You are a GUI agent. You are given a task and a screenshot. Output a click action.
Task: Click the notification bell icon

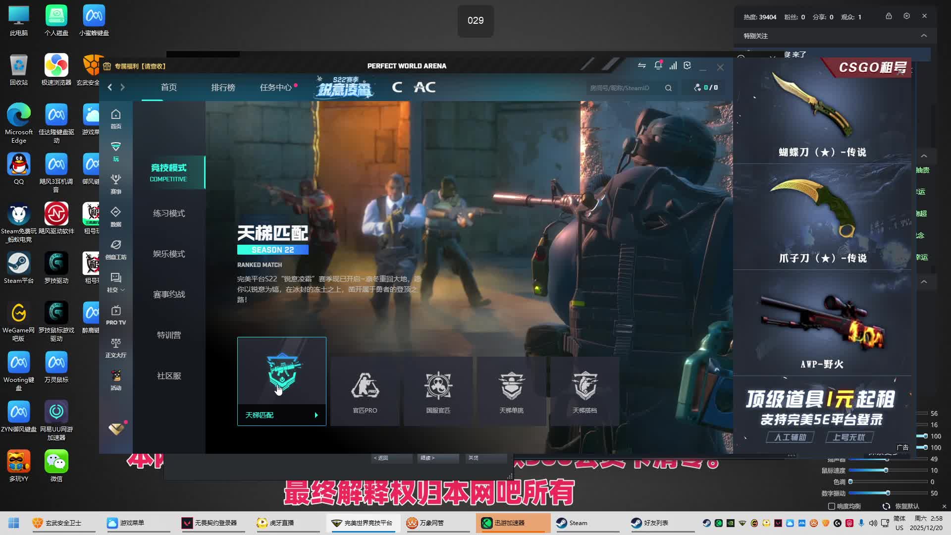pos(658,65)
